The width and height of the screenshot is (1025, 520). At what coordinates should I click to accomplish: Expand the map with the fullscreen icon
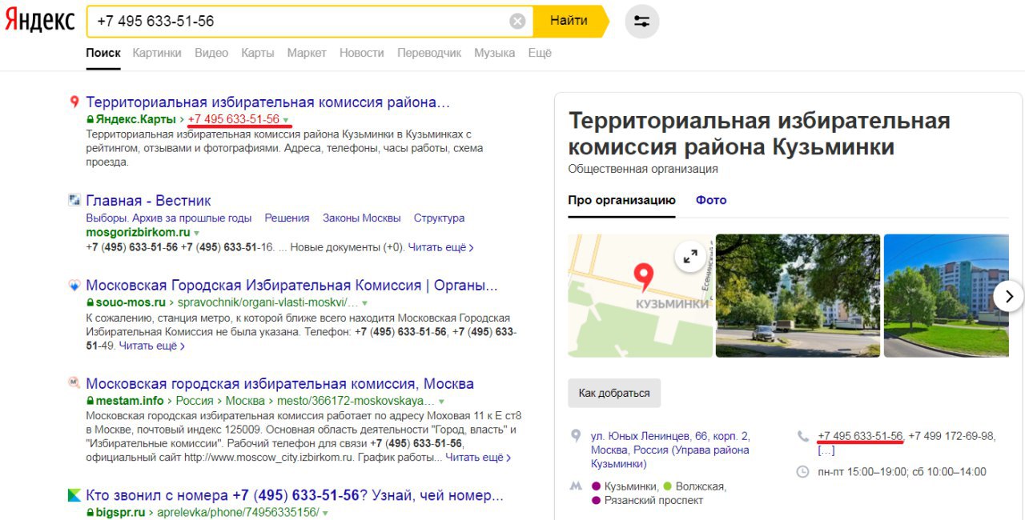[x=690, y=257]
